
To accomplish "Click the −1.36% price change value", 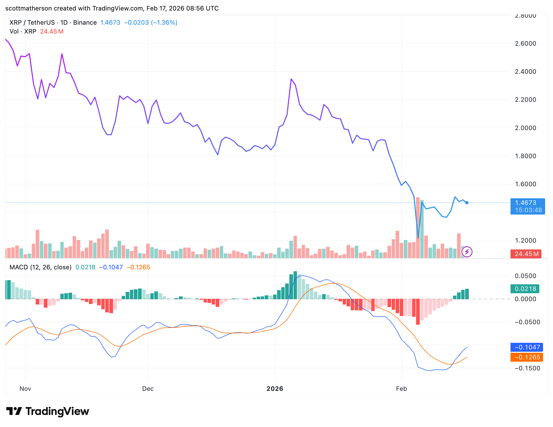I will [x=164, y=23].
